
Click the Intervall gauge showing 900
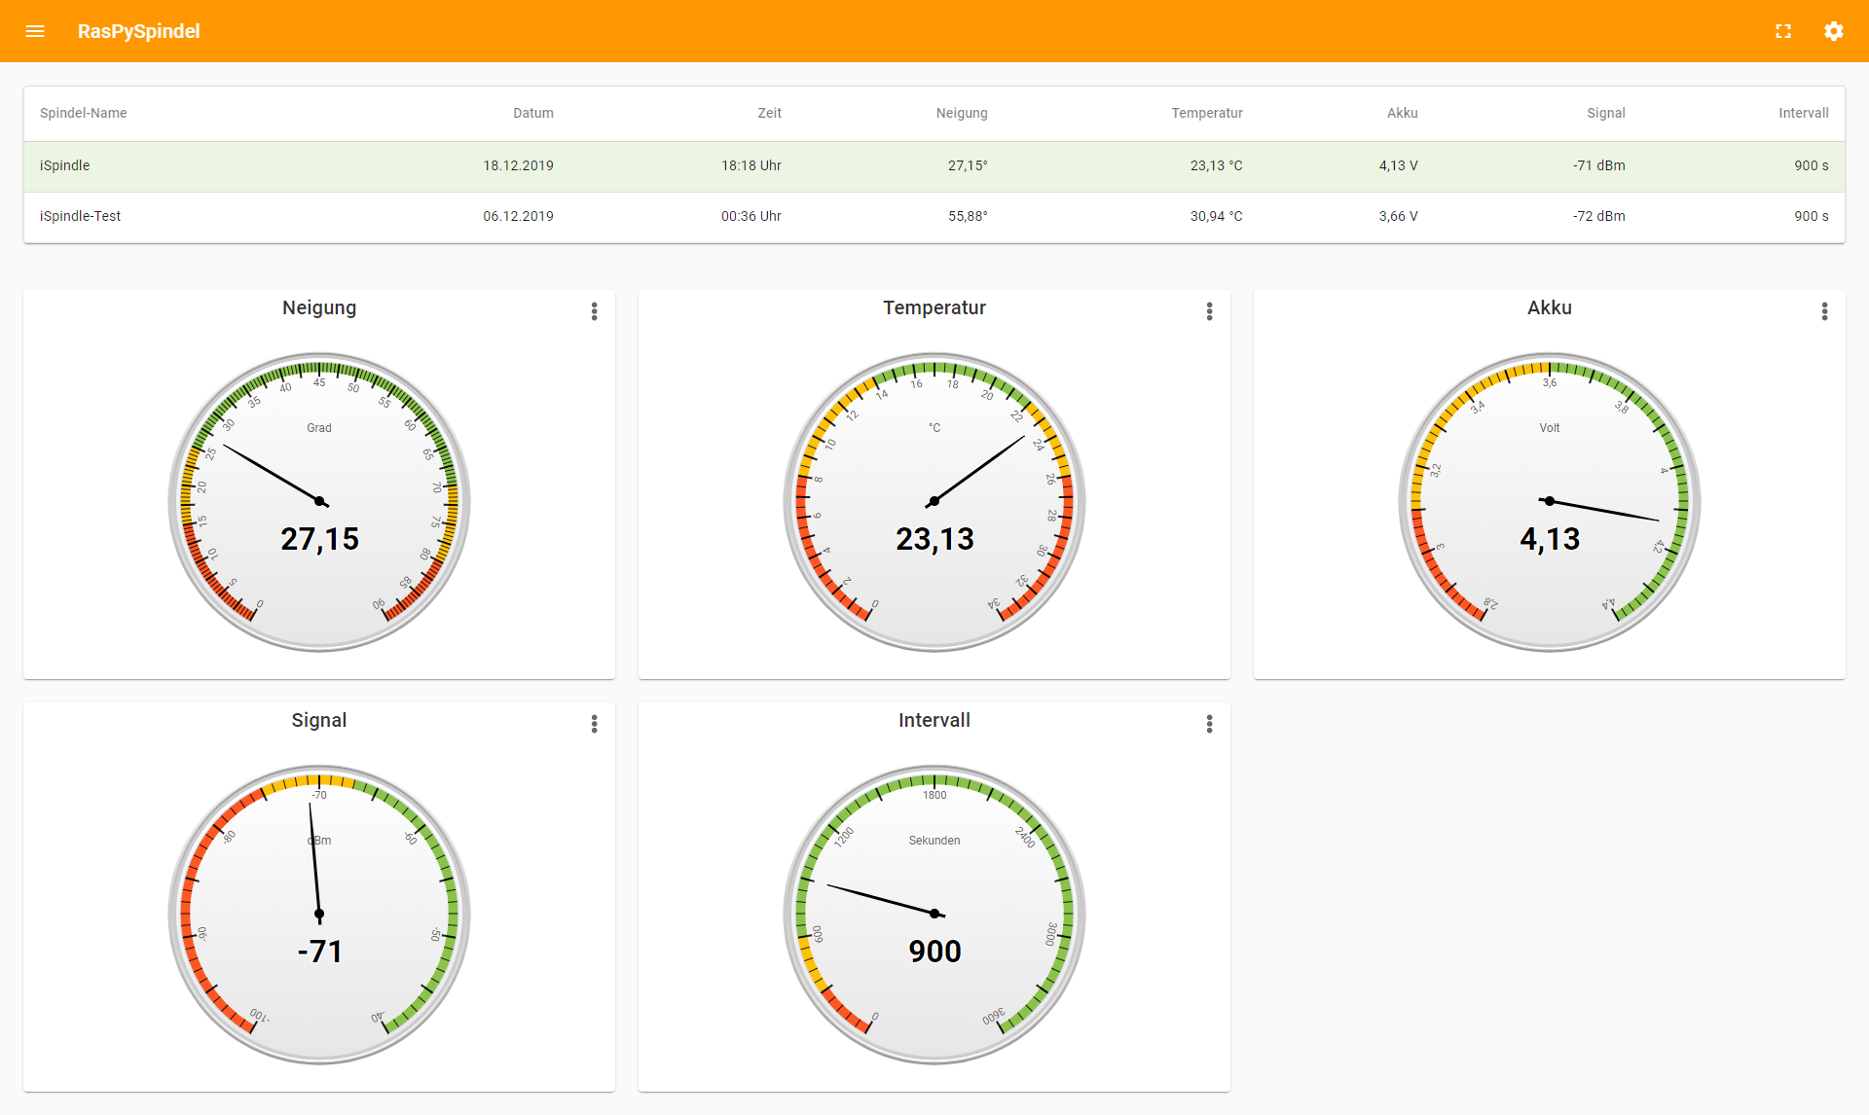[934, 914]
